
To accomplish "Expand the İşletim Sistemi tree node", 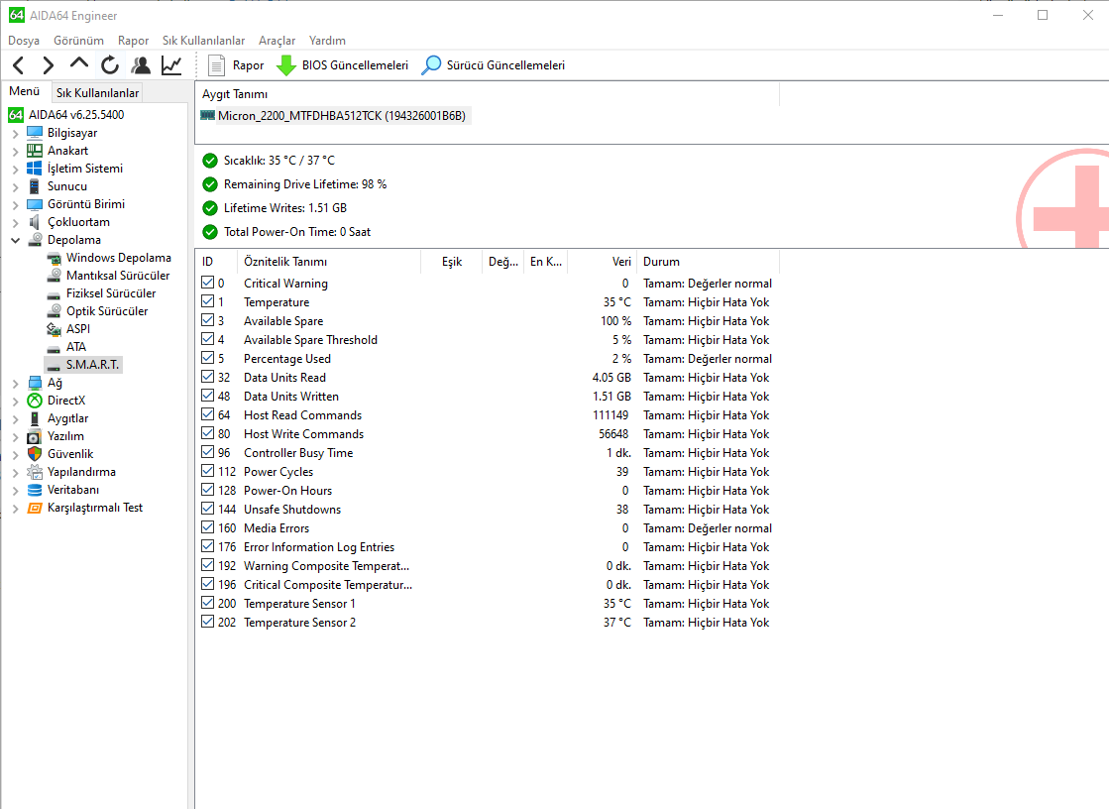I will (16, 169).
